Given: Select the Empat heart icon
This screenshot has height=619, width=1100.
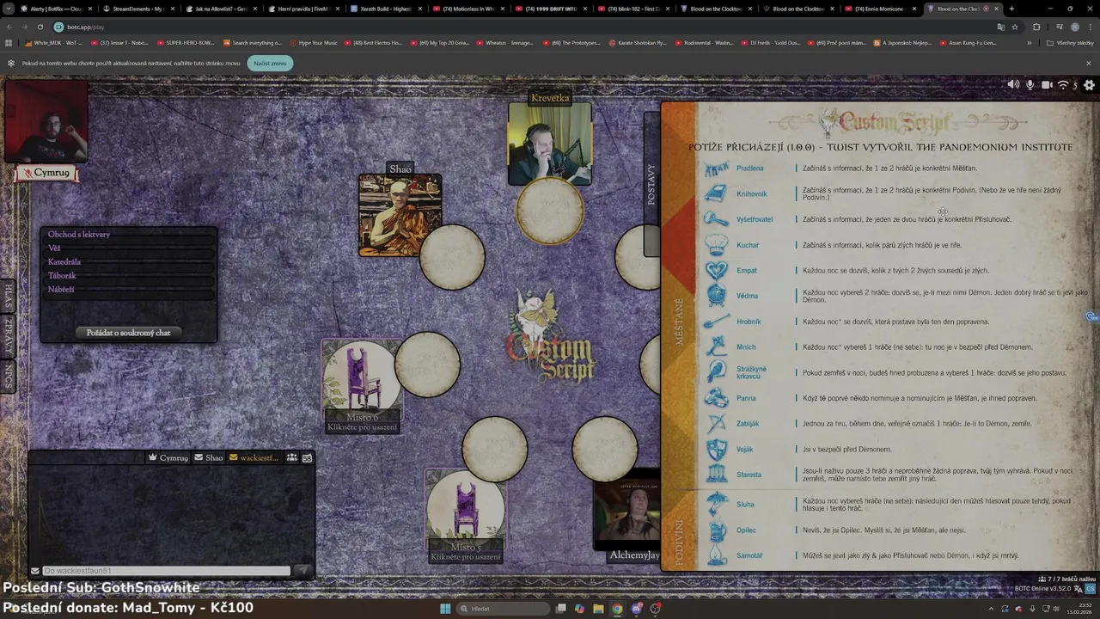Looking at the screenshot, I should [716, 270].
